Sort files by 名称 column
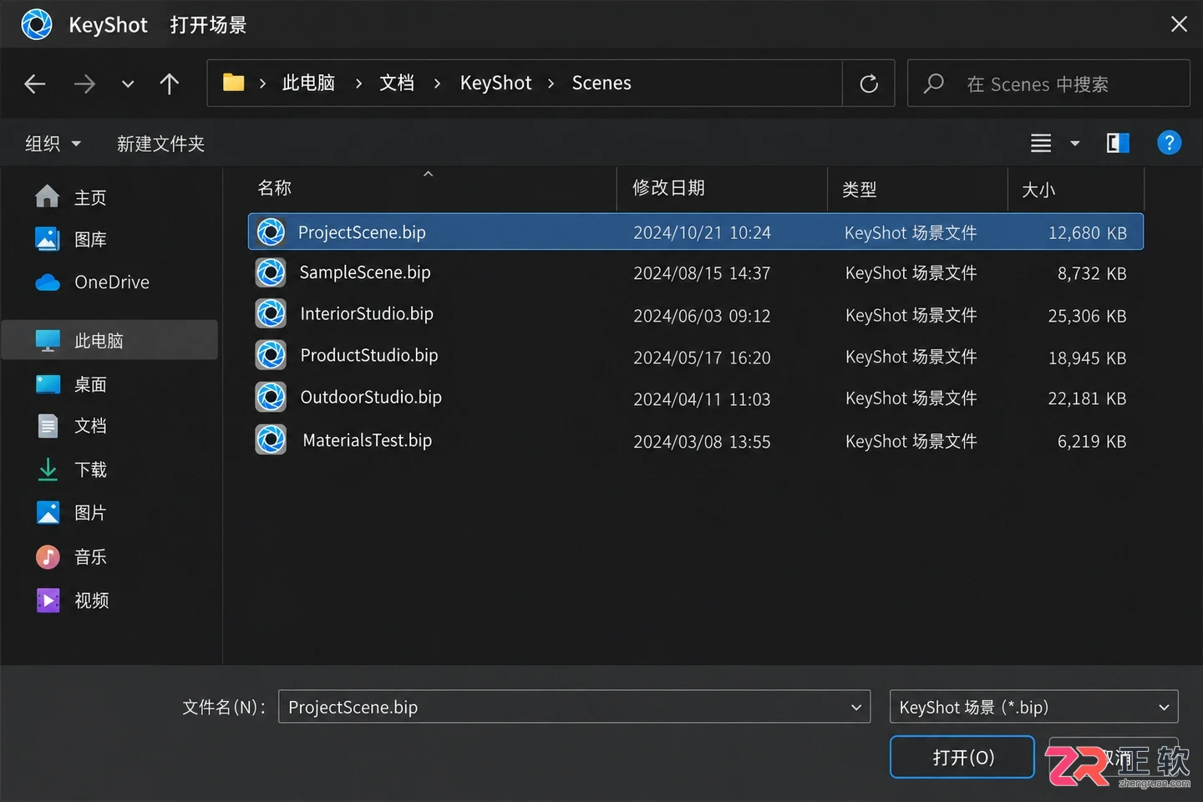 (x=274, y=188)
